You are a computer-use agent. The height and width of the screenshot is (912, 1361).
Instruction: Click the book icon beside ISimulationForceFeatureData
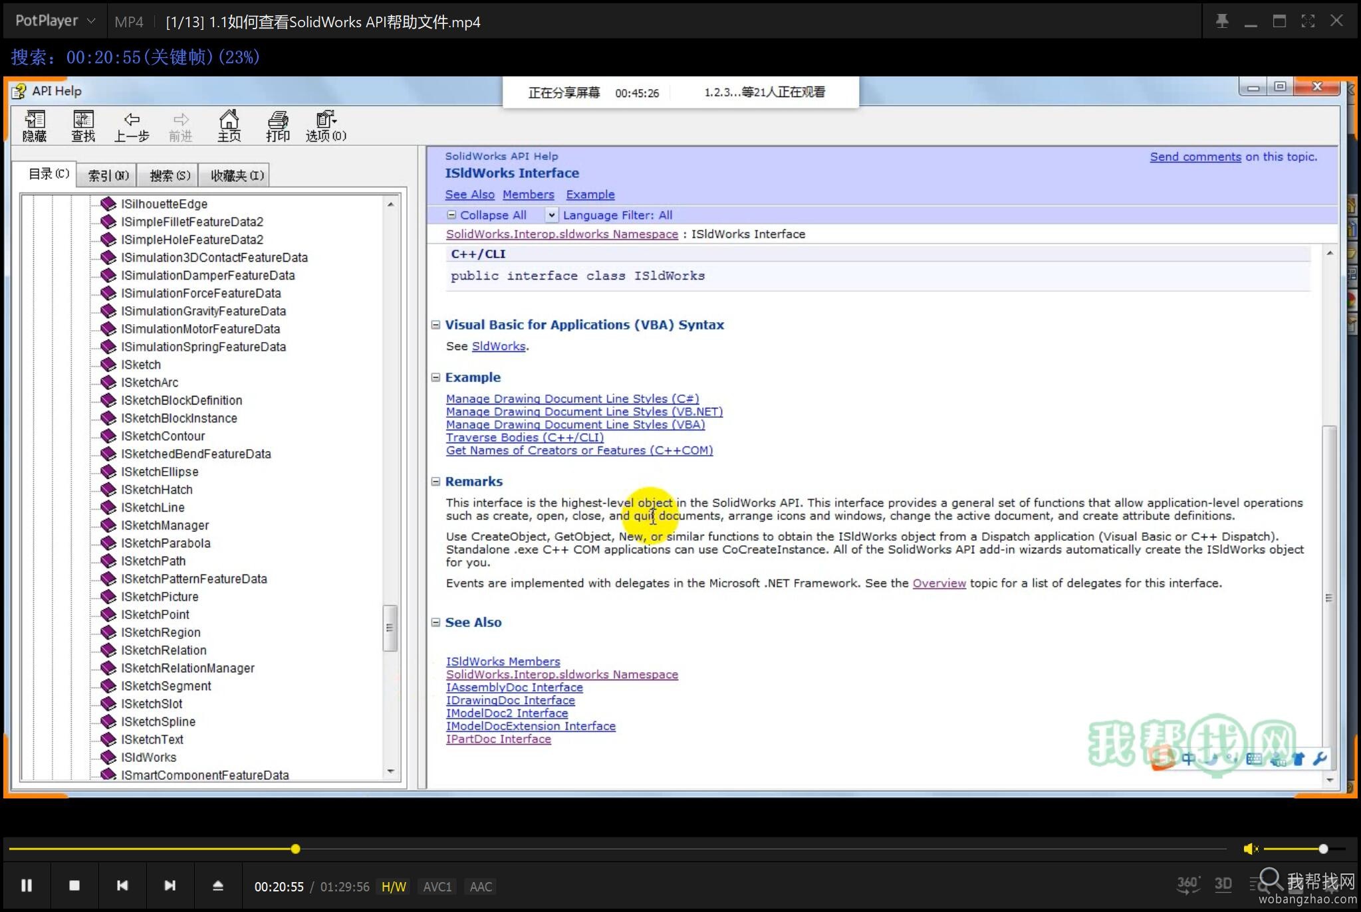(x=108, y=293)
